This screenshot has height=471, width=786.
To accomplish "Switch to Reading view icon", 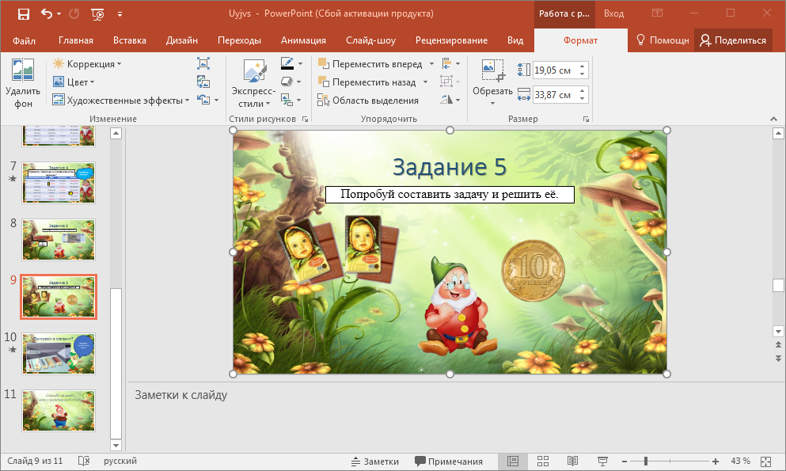I will click(572, 462).
